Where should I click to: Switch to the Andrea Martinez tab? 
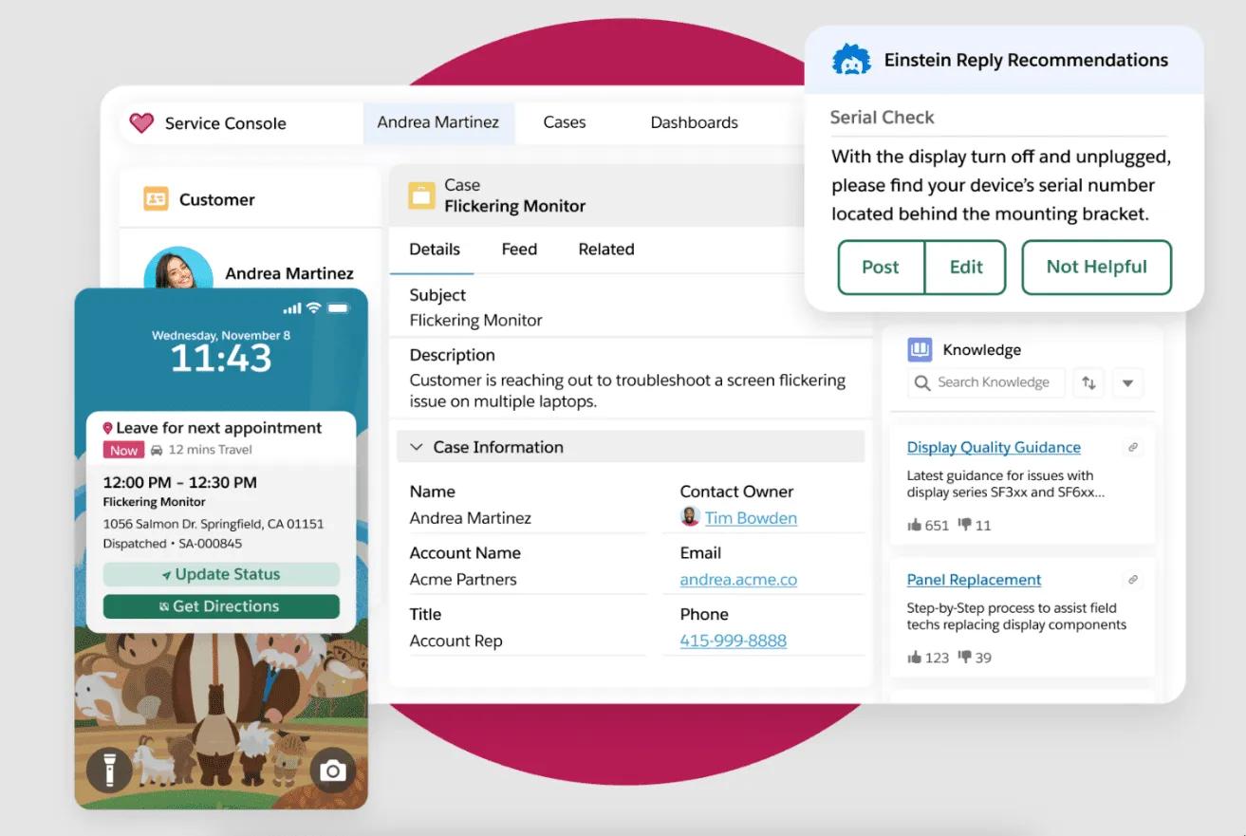(x=438, y=122)
